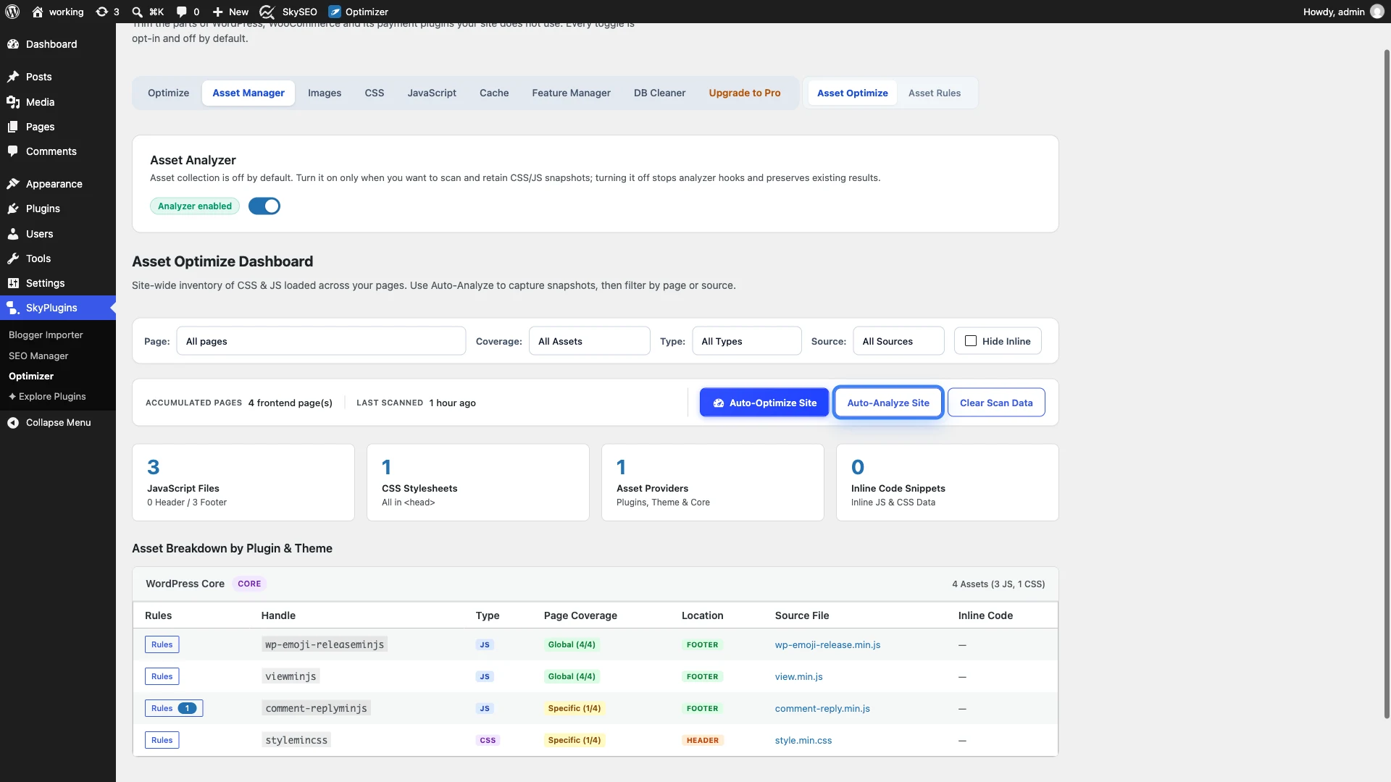The height and width of the screenshot is (782, 1391).
Task: Open the search ⌘K icon in the admin bar
Action: coord(137,12)
